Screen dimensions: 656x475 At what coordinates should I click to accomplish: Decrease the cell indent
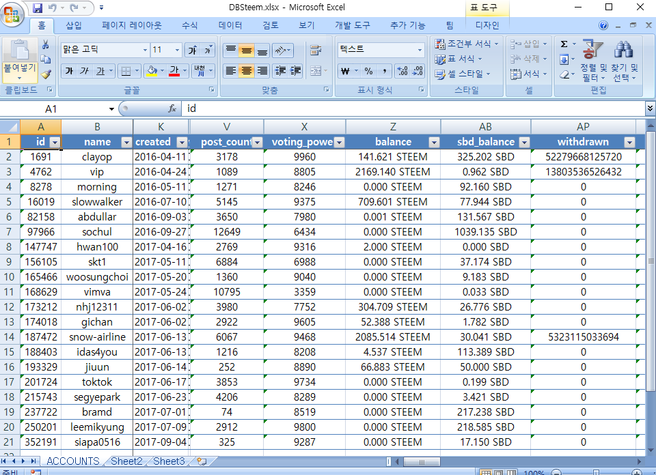click(280, 71)
